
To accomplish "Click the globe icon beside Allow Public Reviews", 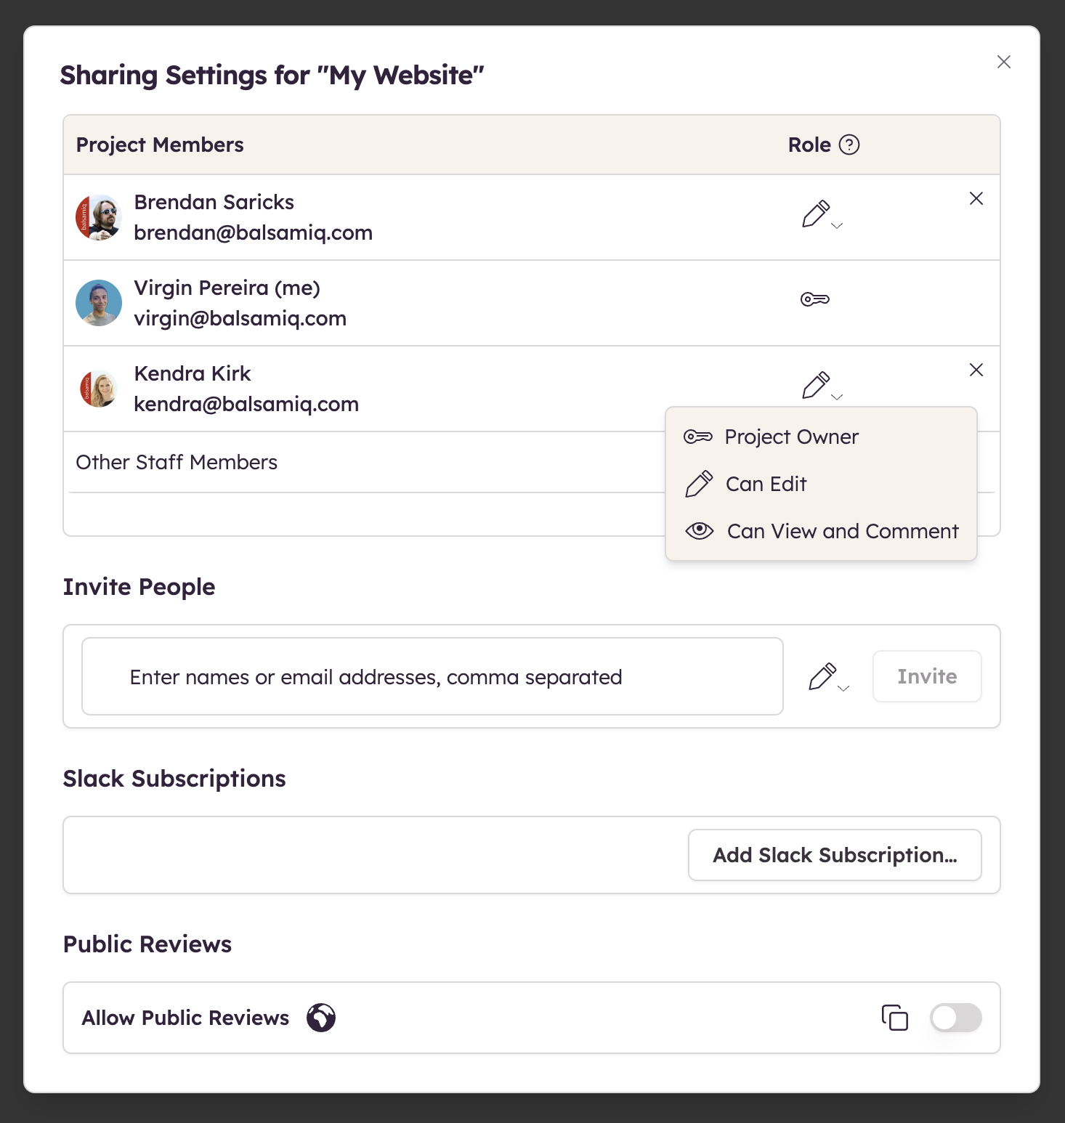I will click(x=320, y=1018).
